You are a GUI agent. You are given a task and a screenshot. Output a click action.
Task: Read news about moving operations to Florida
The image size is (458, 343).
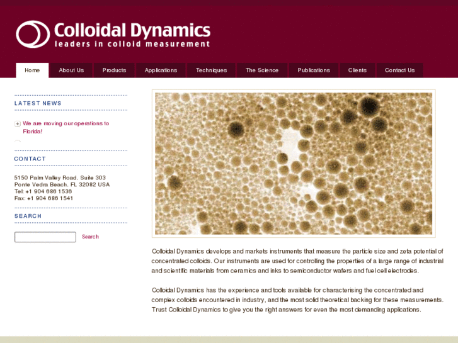coord(66,127)
